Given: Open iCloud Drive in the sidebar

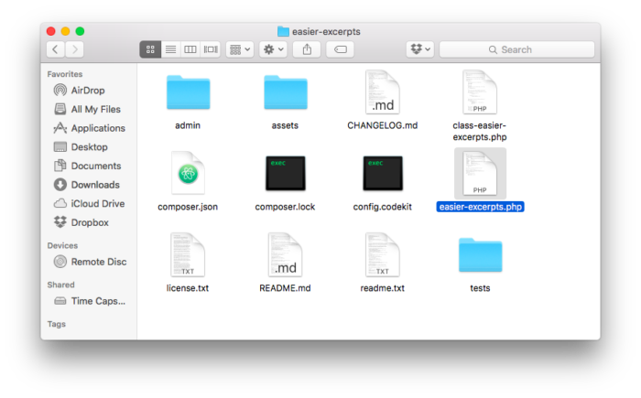Looking at the screenshot, I should click(91, 203).
